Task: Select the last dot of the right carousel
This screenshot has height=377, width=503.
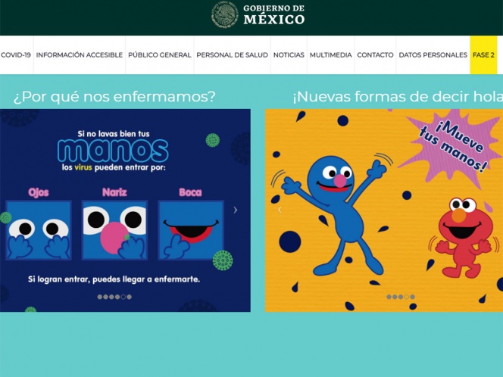Action: click(x=412, y=297)
